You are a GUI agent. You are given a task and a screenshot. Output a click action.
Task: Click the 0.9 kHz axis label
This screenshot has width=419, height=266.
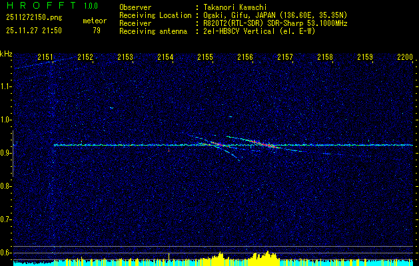6,153
